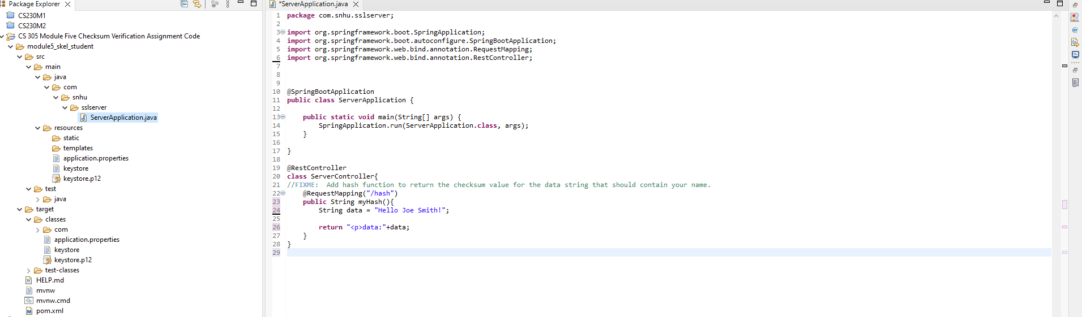This screenshot has width=1082, height=317.
Task: Maximize the editor area
Action: tap(1060, 3)
